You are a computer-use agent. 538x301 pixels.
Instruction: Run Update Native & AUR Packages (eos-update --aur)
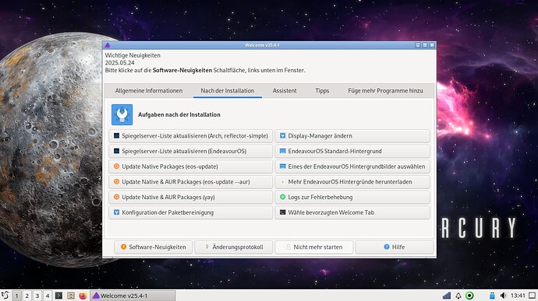pos(191,182)
